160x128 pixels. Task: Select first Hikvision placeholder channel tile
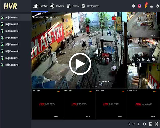[47, 104]
